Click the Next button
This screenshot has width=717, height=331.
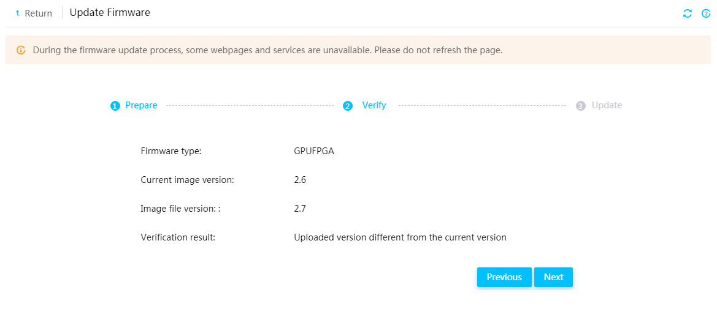(x=553, y=277)
